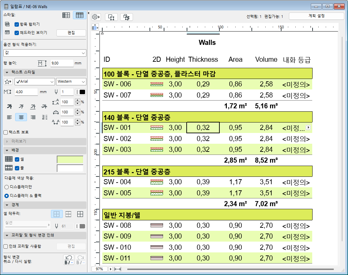The height and width of the screenshot is (275, 348).
Task: Collapse left panel with the arrow handle
Action: [88, 13]
